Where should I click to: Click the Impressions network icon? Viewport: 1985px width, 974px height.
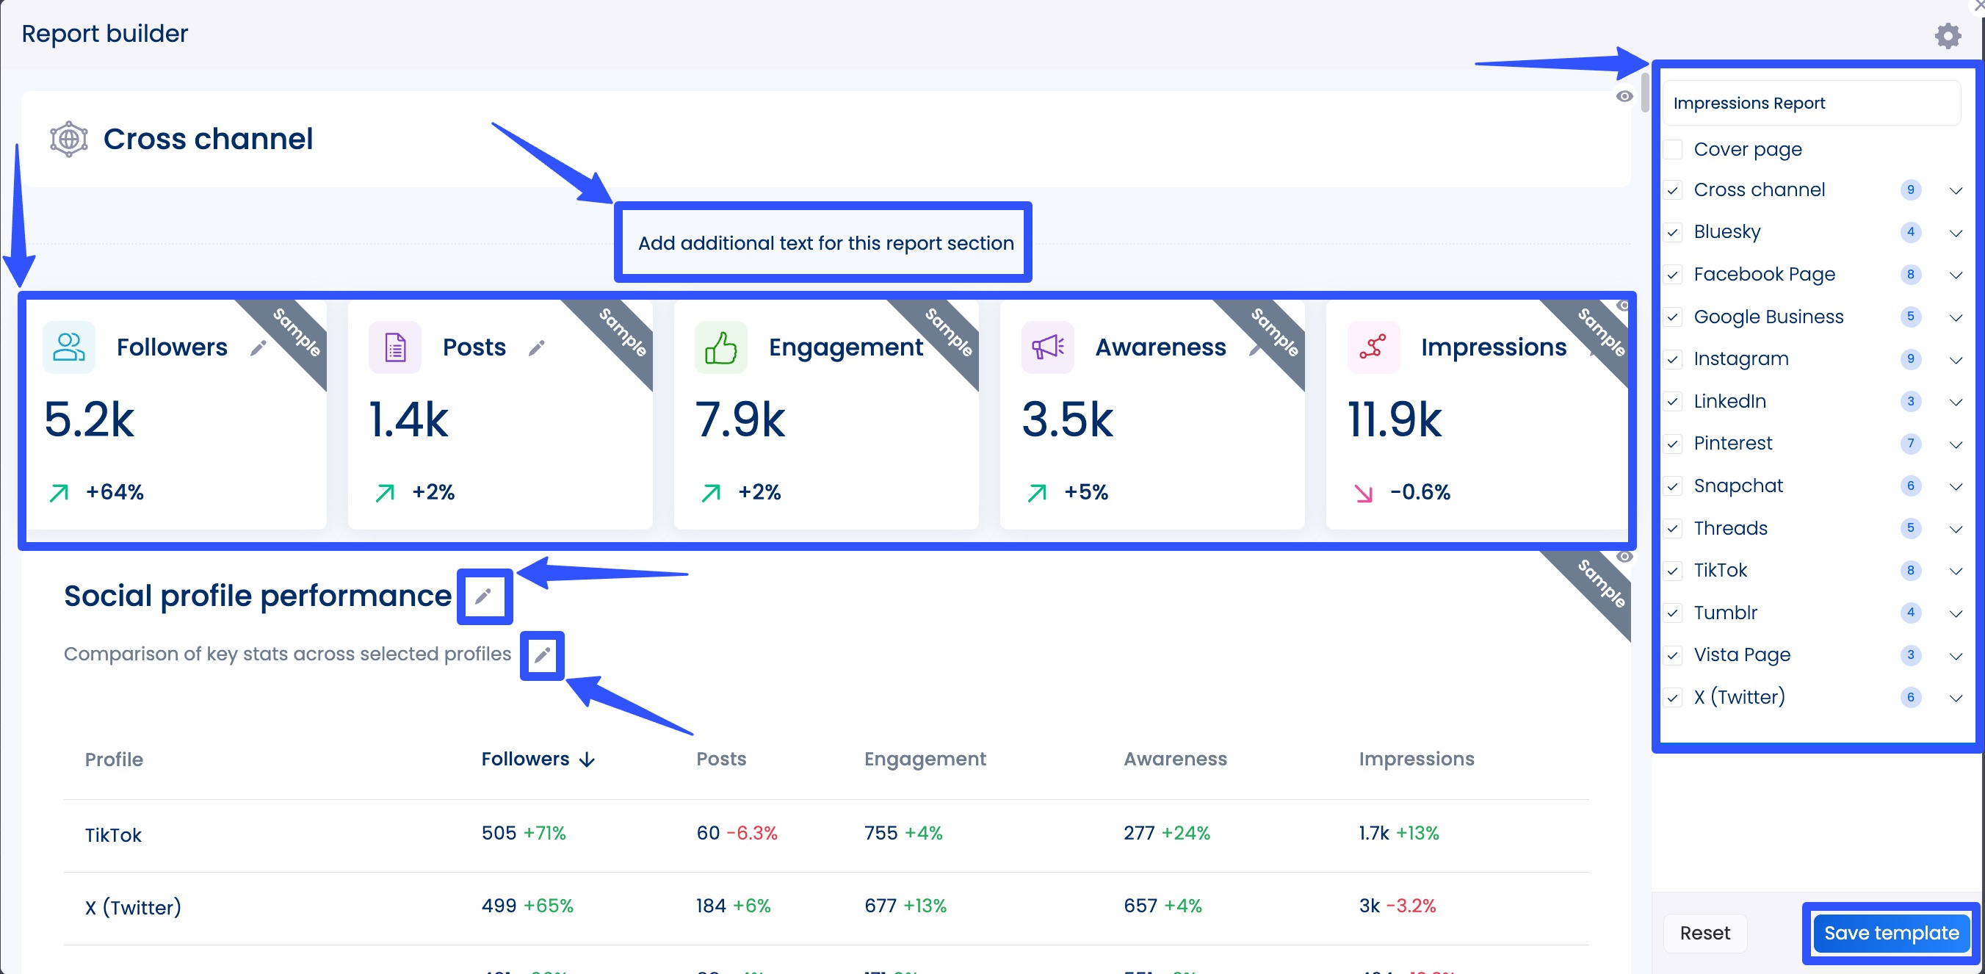click(x=1373, y=347)
